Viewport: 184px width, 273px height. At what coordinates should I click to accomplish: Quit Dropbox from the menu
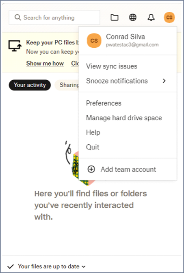click(93, 147)
